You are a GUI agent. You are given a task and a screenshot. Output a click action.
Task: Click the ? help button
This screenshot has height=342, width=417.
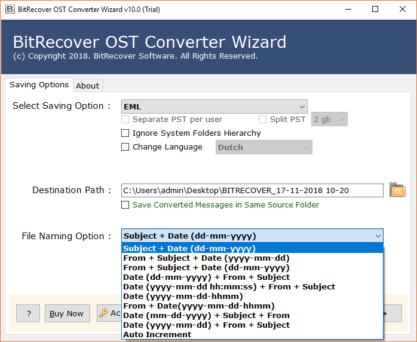point(28,313)
